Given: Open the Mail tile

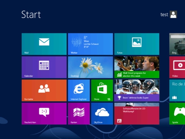Looking at the screenshot, I should pos(44,44).
